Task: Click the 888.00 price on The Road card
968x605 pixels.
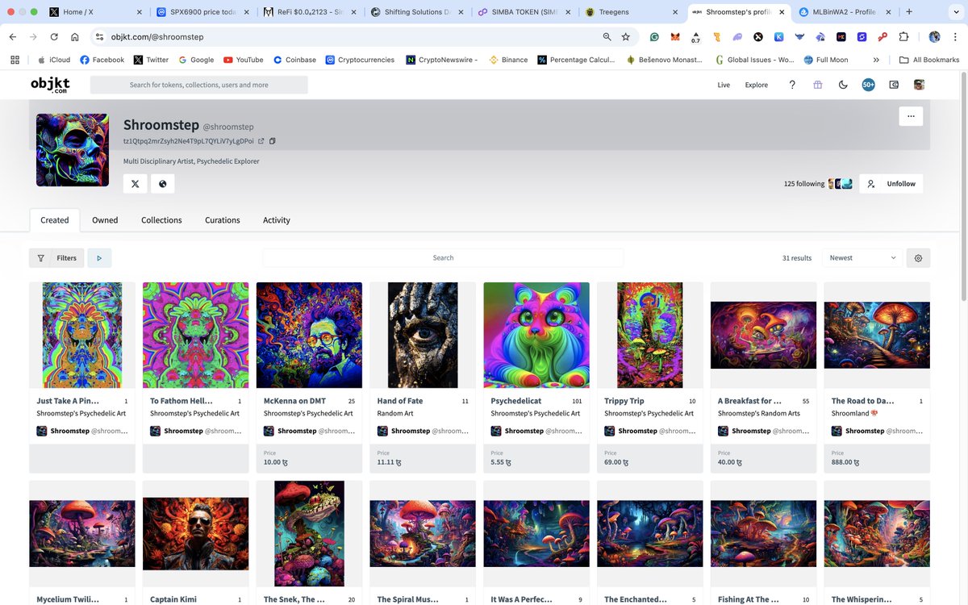Action: coord(845,462)
